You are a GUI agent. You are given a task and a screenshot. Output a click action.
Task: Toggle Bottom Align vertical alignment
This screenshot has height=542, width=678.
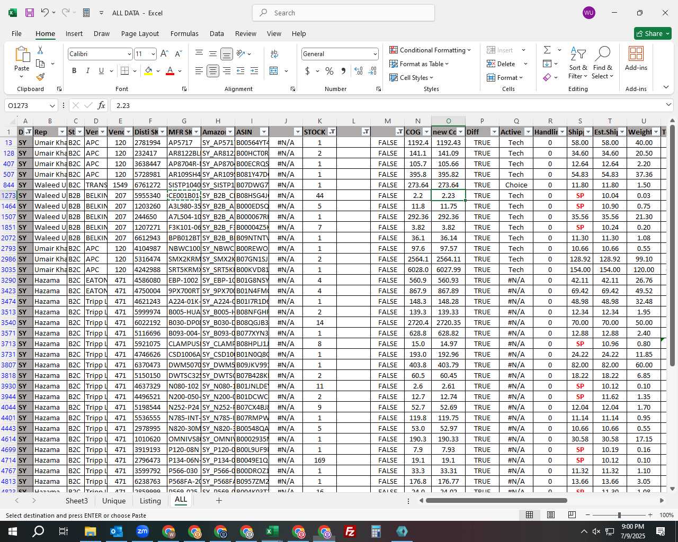pos(227,54)
